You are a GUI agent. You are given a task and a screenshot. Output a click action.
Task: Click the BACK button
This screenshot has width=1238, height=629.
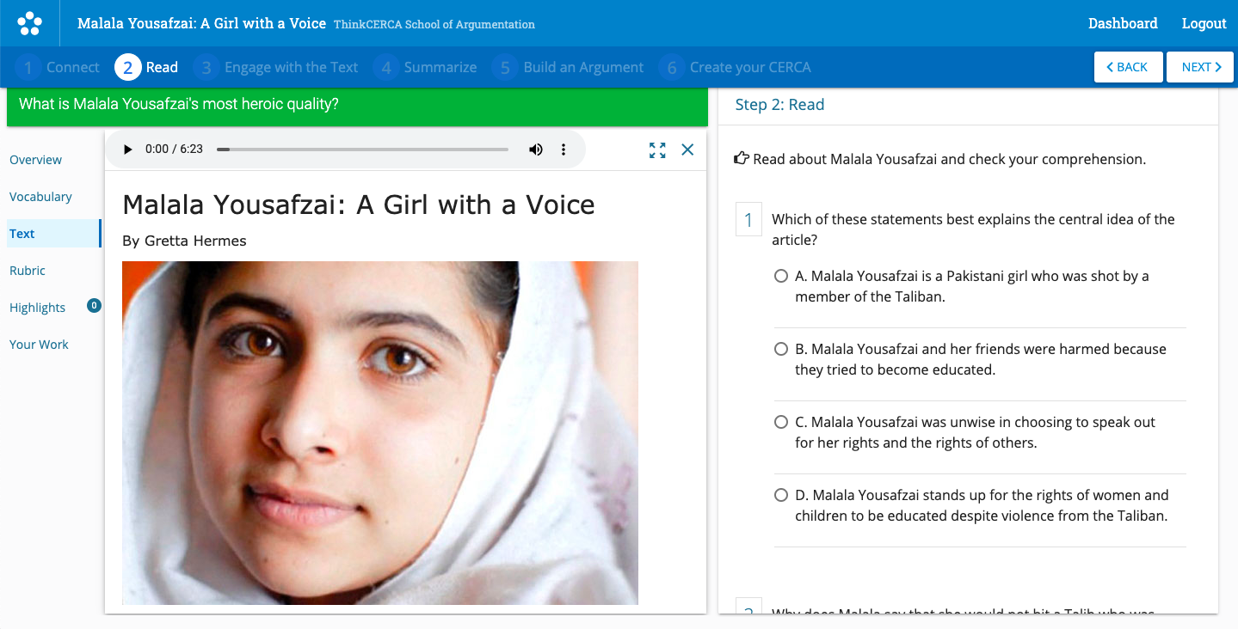pos(1128,67)
